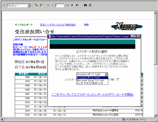158x122 pixels.
Task: Click the vertical scrollbar down arrow
Action: 155,115
